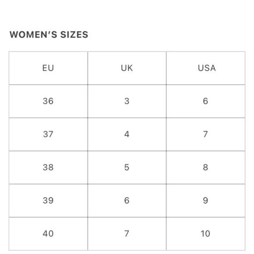Click USA size 7 cell

(205, 134)
